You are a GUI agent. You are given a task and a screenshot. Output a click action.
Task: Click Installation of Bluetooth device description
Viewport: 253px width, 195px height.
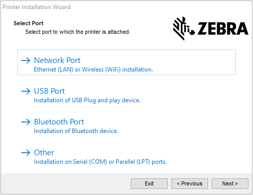coord(76,131)
